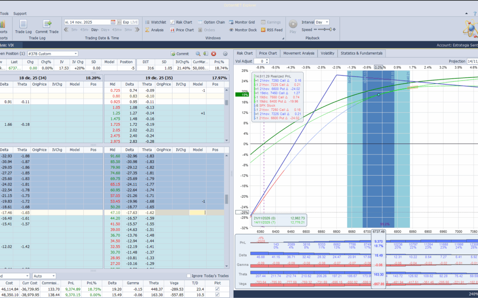Step forward 45 minutes with 45m+
This screenshot has width=478, height=298.
117,30
